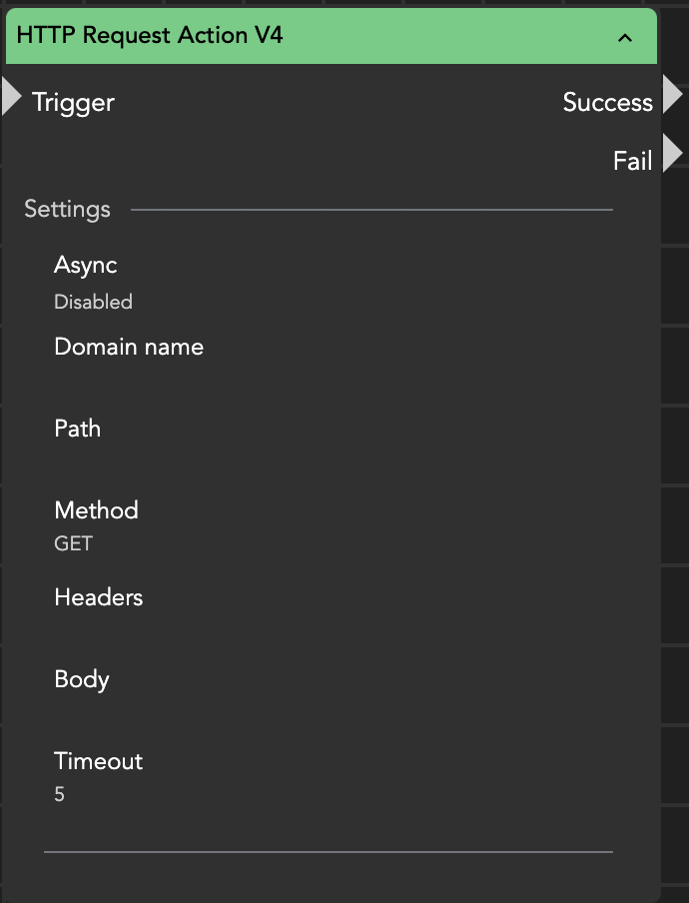Select the HTTP Request Action V4 header
689x903 pixels.
pos(150,36)
